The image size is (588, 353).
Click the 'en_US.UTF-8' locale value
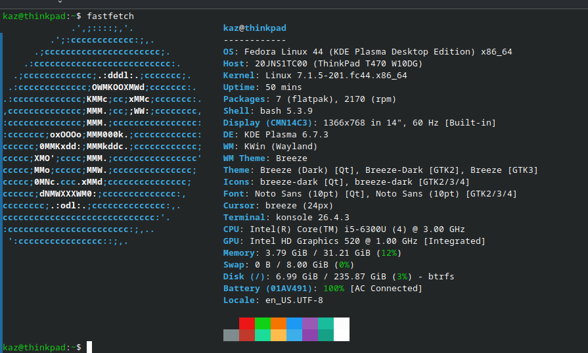tap(294, 300)
